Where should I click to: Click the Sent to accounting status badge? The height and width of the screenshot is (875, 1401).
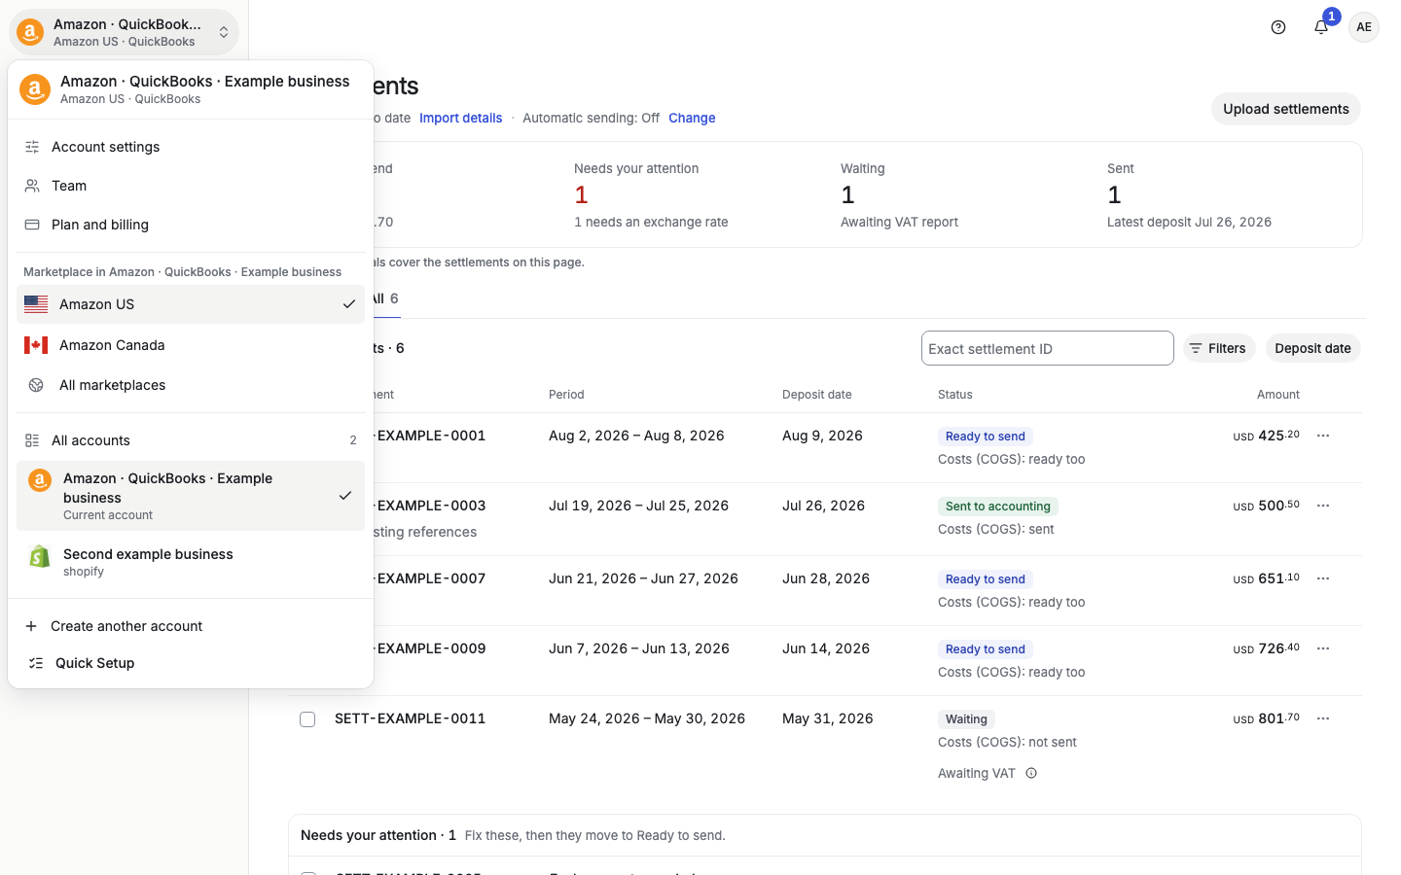coord(998,507)
